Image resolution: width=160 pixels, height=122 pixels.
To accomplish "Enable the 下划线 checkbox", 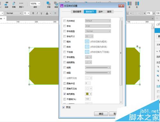I will click(65, 52).
